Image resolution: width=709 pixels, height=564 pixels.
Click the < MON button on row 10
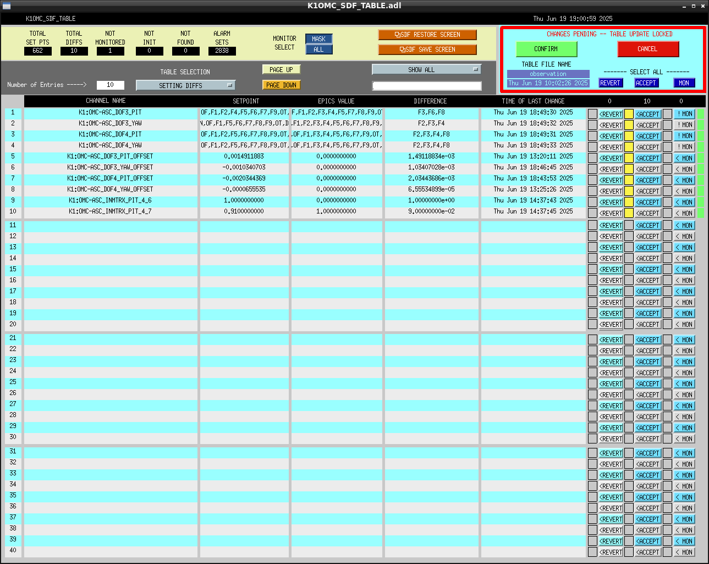(684, 213)
